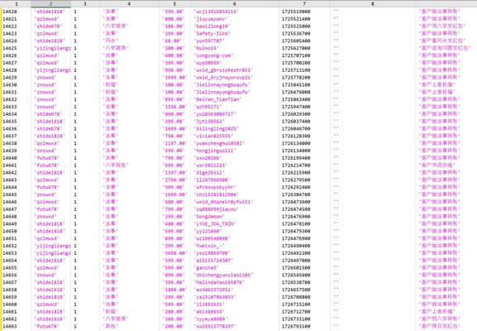Select column header 8
Image resolution: width=477 pixels, height=331 pixels.
(372, 3)
